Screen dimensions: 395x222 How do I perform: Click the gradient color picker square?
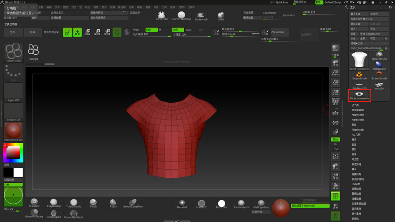click(x=13, y=153)
